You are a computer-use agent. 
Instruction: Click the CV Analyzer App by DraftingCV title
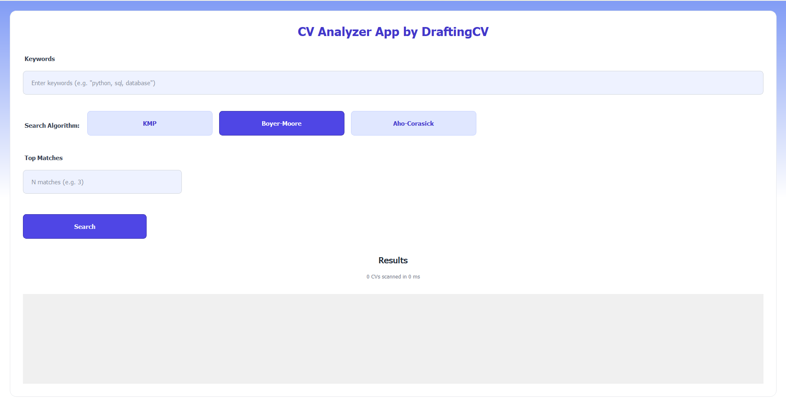pyautogui.click(x=393, y=32)
